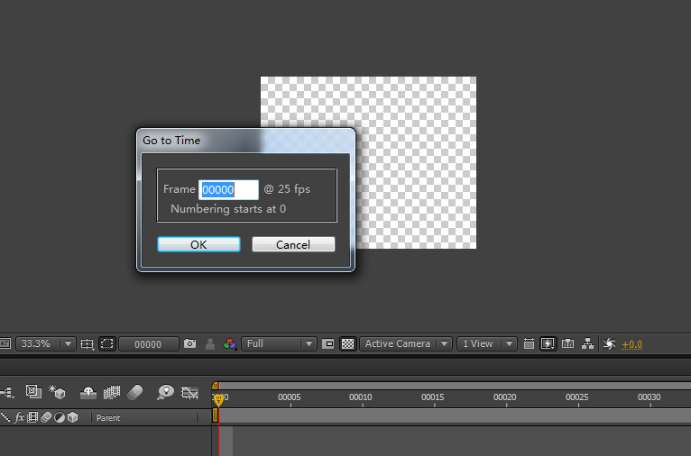Confirm the Go to Time dialog with OK
The width and height of the screenshot is (691, 456).
pos(198,245)
